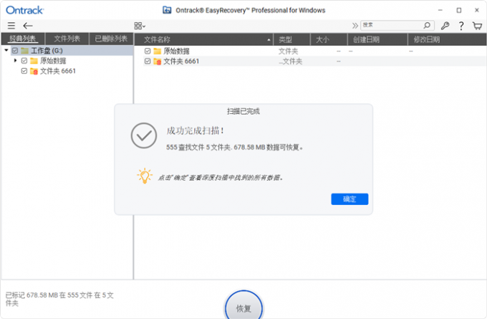Open help question mark icon

coord(461,26)
